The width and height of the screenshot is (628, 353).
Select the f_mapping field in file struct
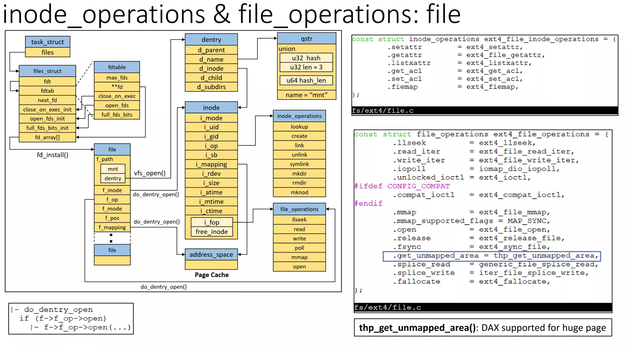pyautogui.click(x=112, y=227)
